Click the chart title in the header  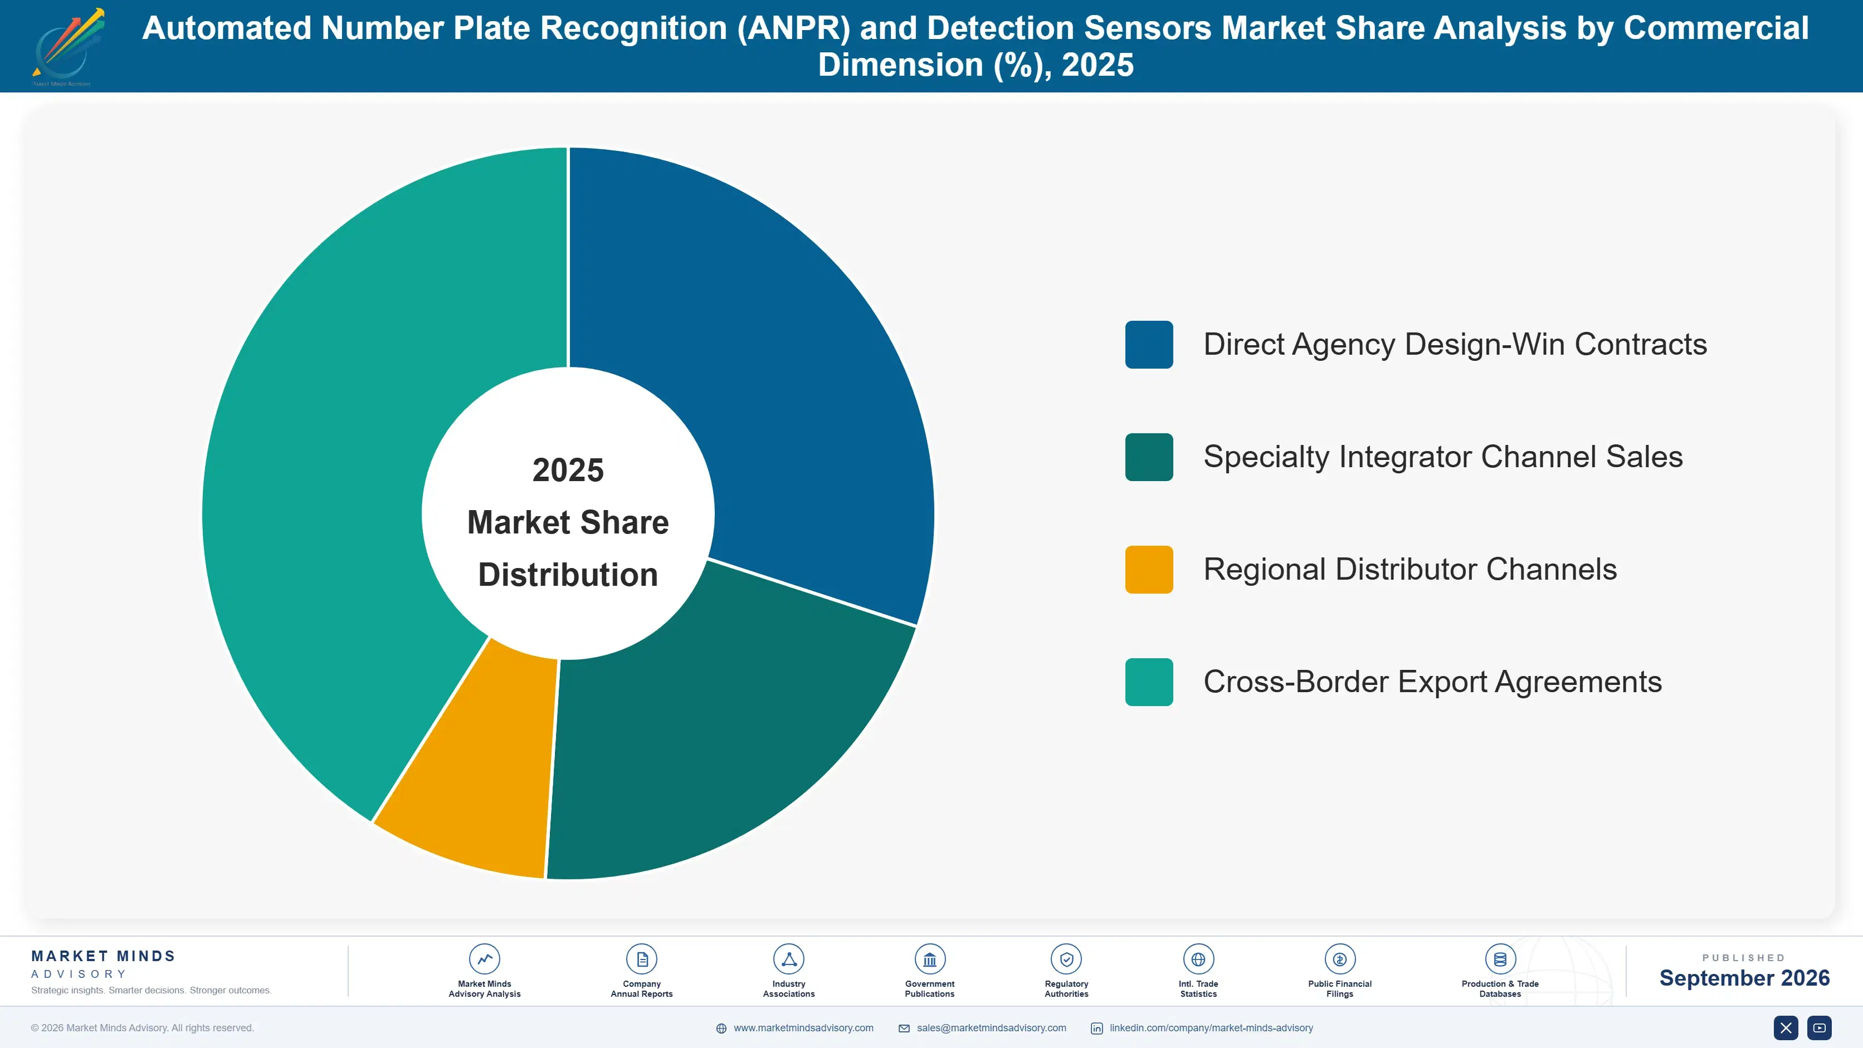(x=975, y=46)
